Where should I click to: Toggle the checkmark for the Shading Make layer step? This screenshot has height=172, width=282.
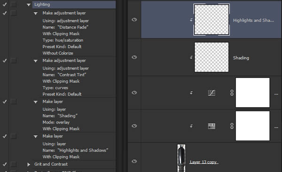coord(5,102)
